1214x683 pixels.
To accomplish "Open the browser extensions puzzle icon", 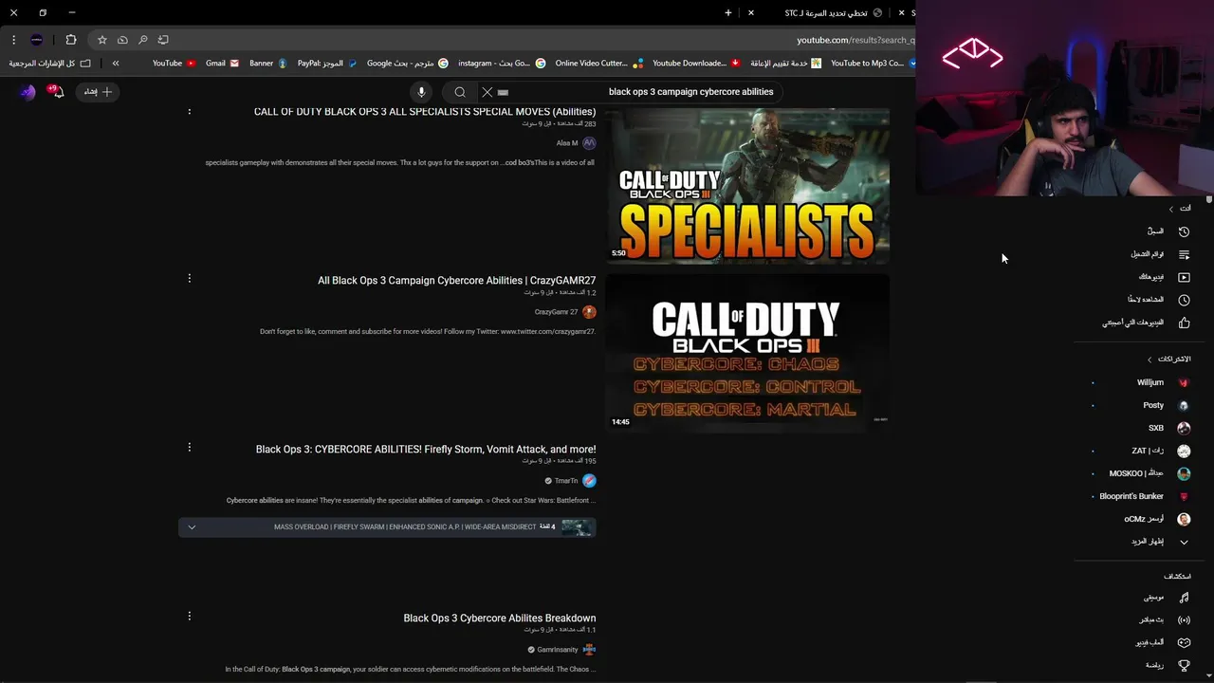I will tap(70, 40).
